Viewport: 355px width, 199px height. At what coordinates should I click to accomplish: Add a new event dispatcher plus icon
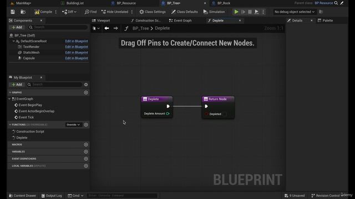point(86,159)
